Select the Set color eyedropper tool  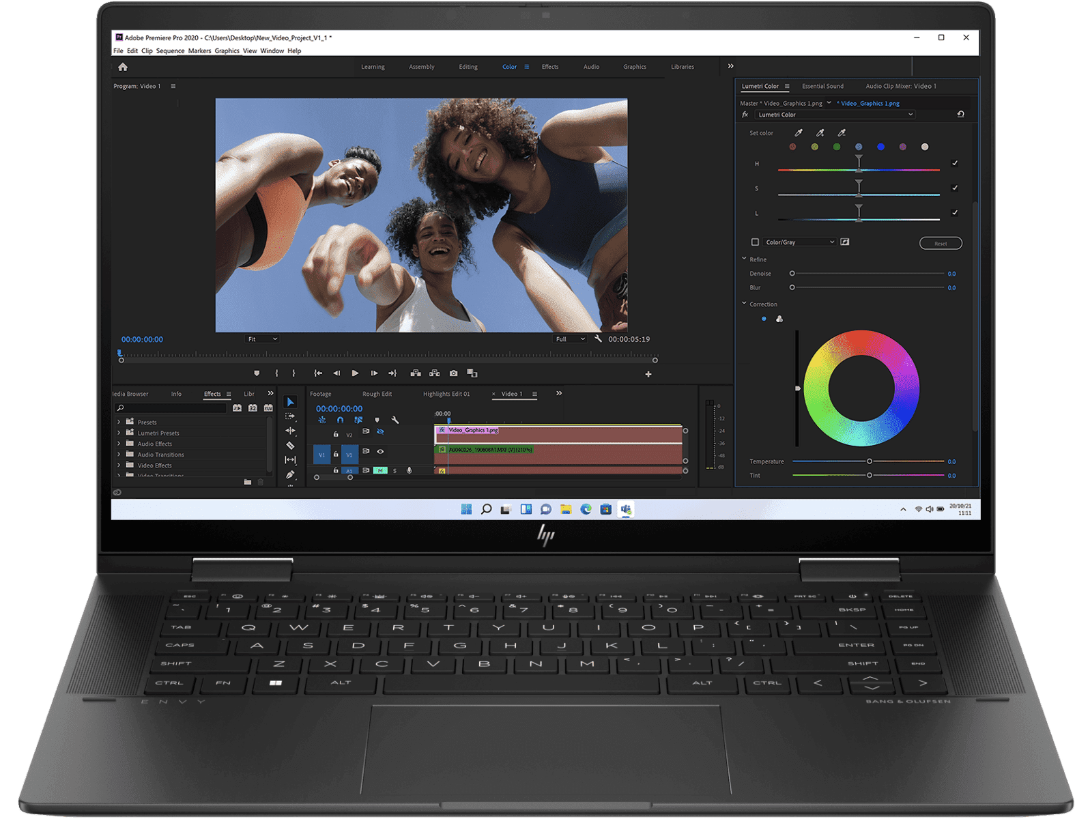point(799,132)
